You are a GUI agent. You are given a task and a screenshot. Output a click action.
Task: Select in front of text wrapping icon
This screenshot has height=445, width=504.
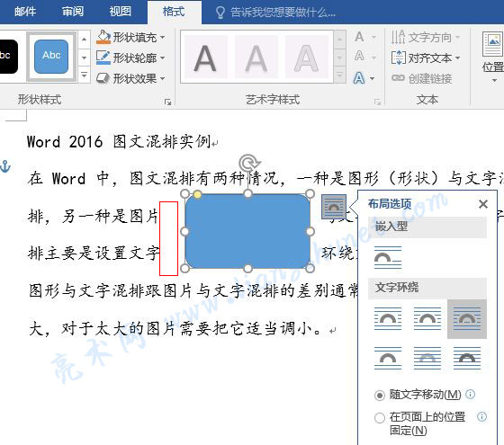pyautogui.click(x=467, y=358)
